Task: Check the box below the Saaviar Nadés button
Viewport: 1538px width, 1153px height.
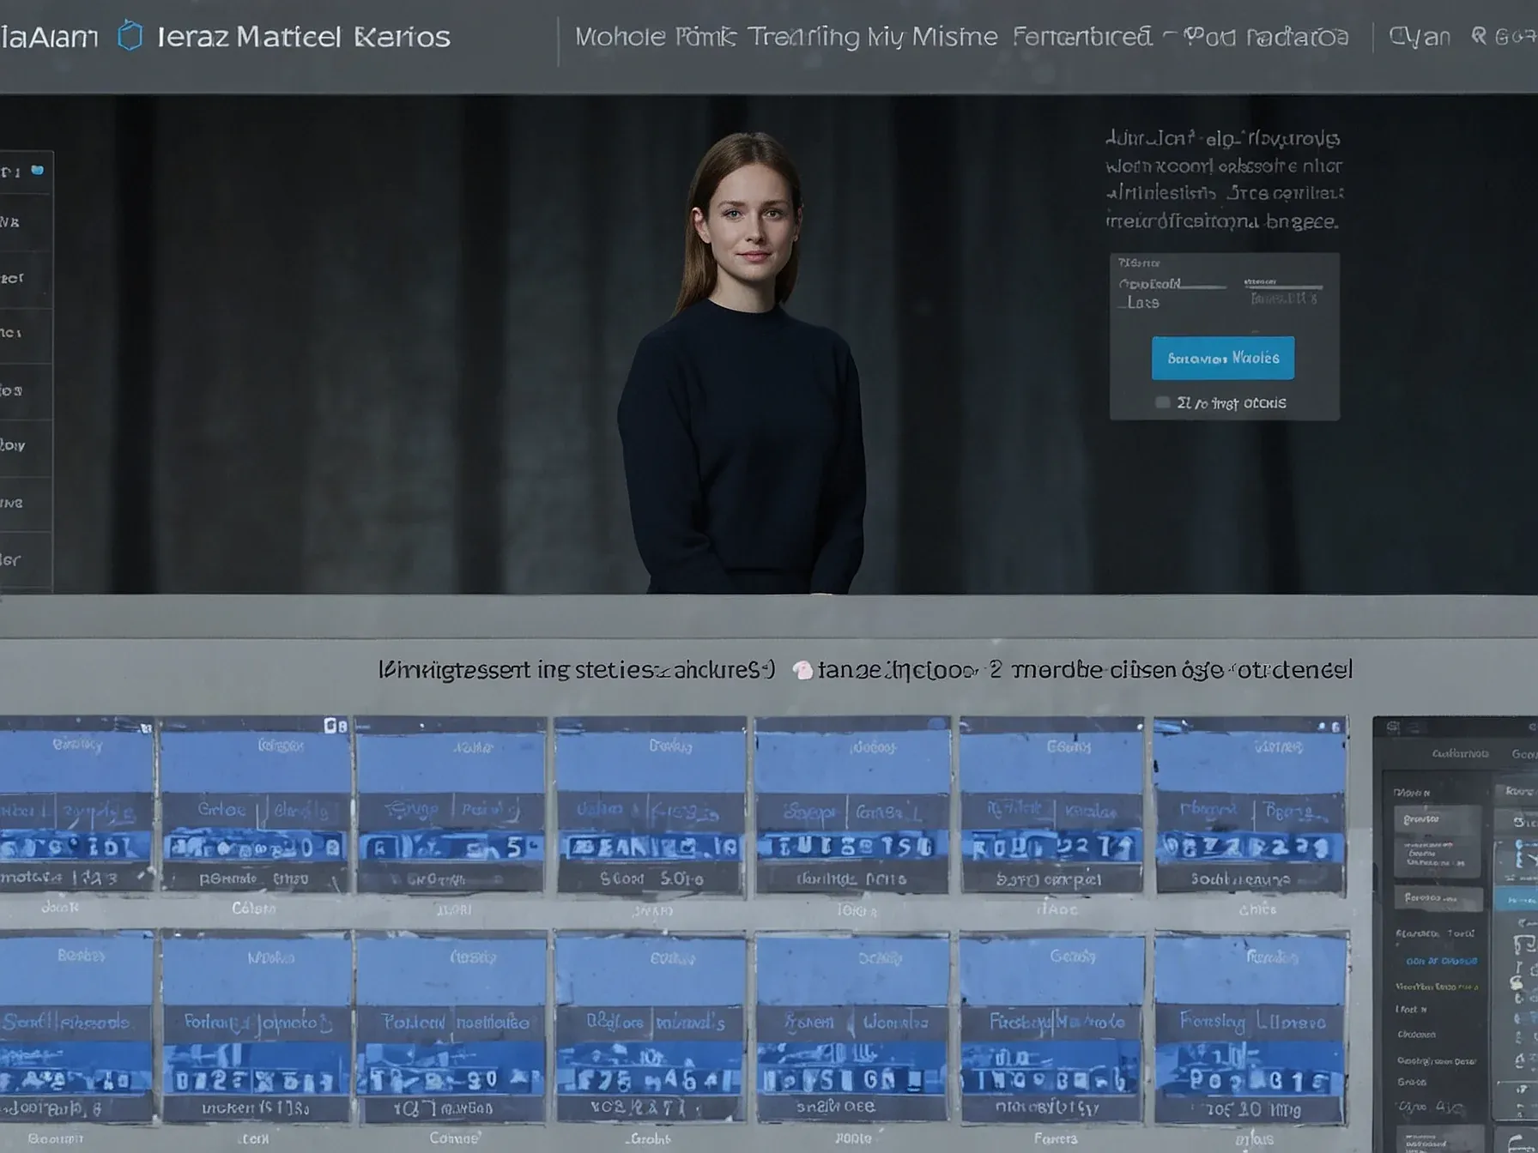Action: pyautogui.click(x=1164, y=401)
